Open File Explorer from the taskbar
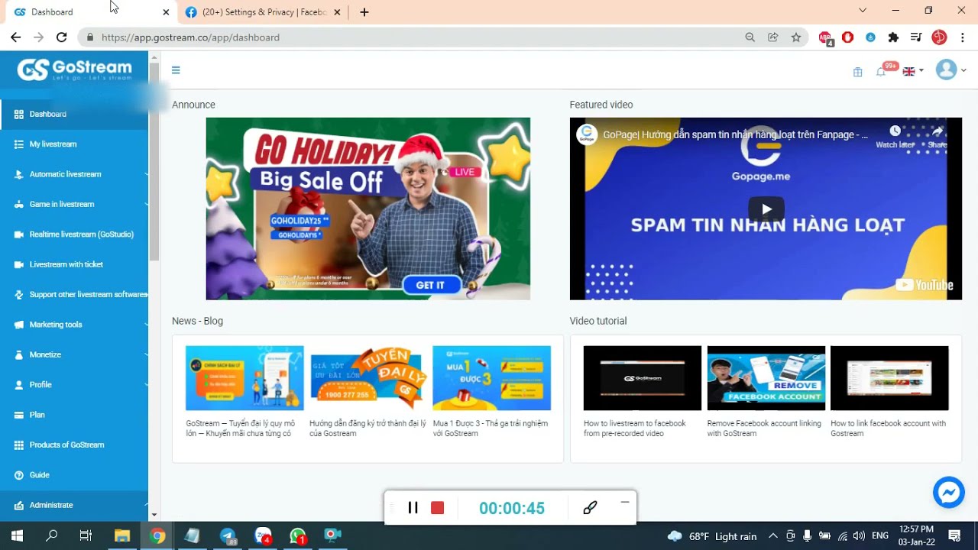 pos(122,536)
